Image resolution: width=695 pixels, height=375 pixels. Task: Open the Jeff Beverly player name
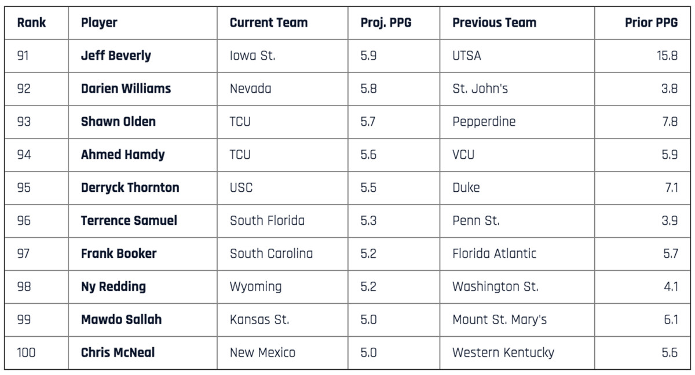pyautogui.click(x=116, y=56)
